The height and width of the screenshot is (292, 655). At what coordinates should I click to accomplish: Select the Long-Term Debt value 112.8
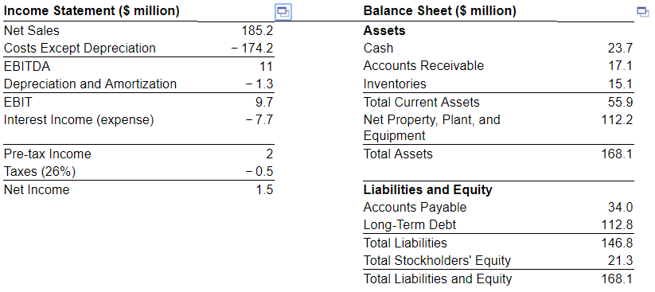point(617,225)
